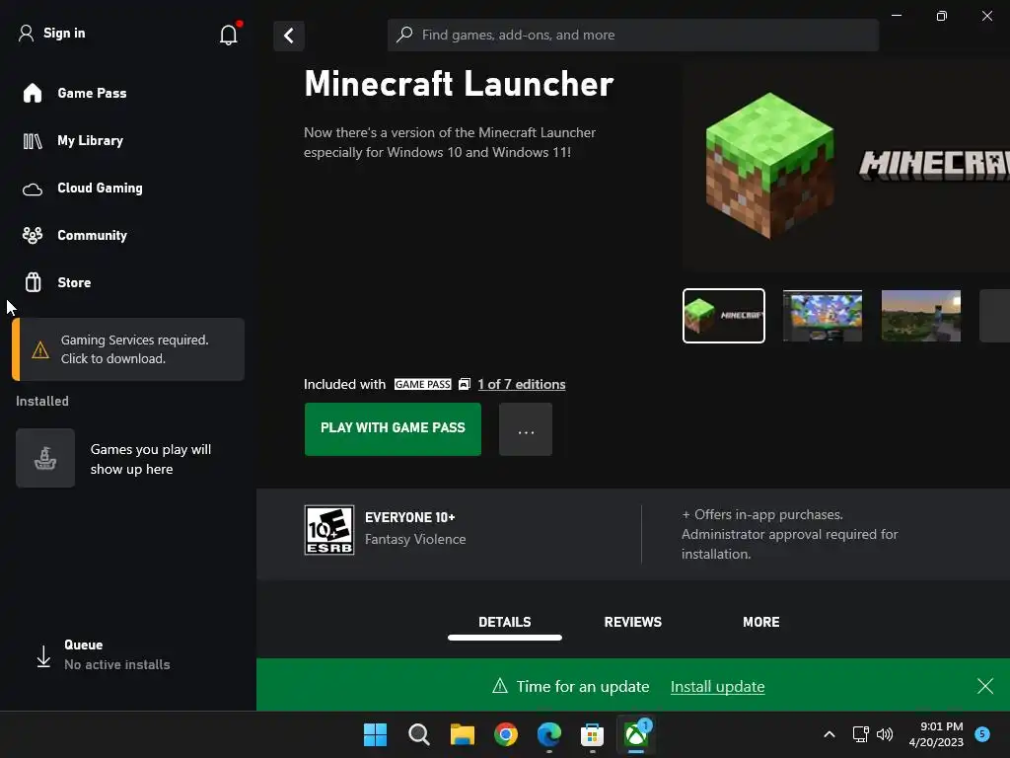
Task: Open the more options ellipsis button
Action: [x=526, y=429]
